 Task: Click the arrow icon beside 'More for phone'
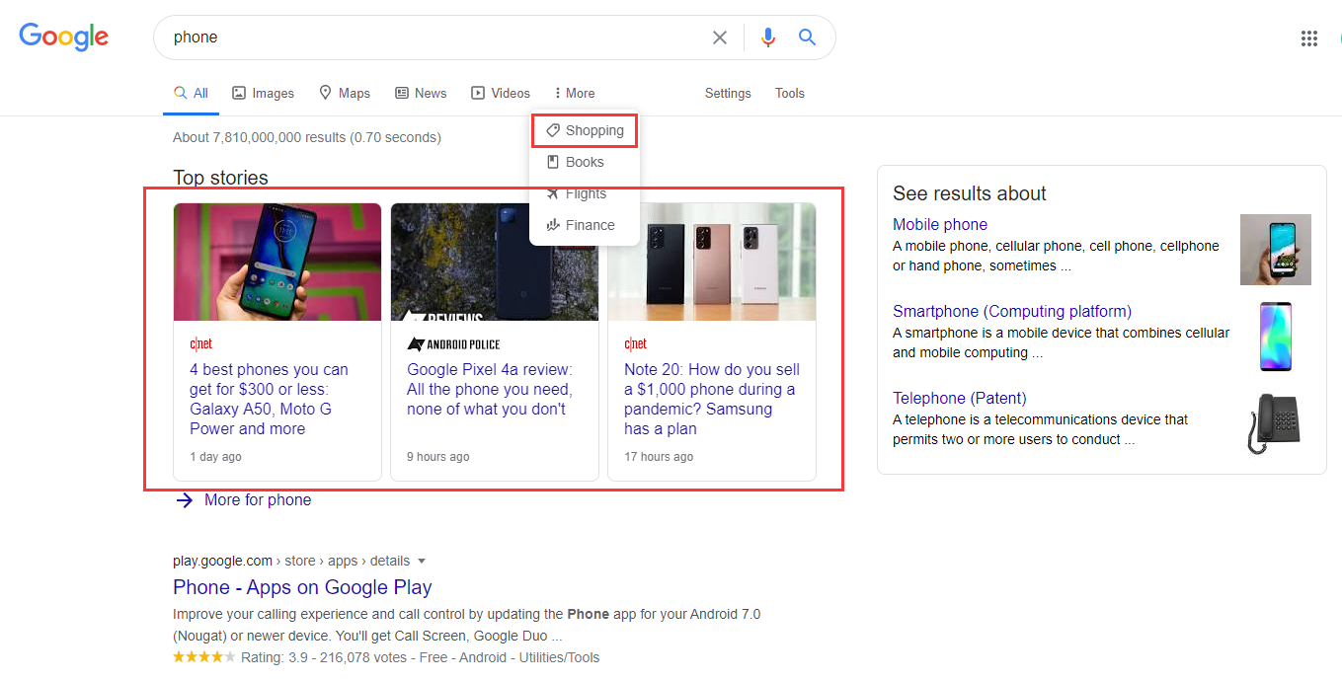[184, 500]
